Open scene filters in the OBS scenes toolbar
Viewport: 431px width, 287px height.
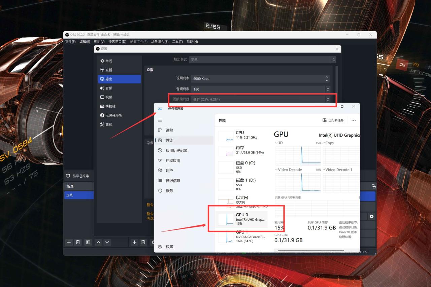coord(88,242)
